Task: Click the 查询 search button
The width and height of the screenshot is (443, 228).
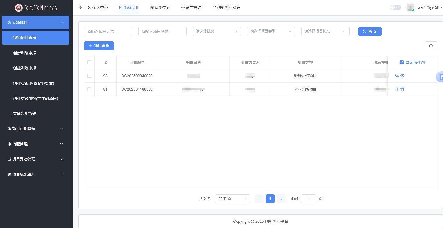Action: pyautogui.click(x=370, y=31)
